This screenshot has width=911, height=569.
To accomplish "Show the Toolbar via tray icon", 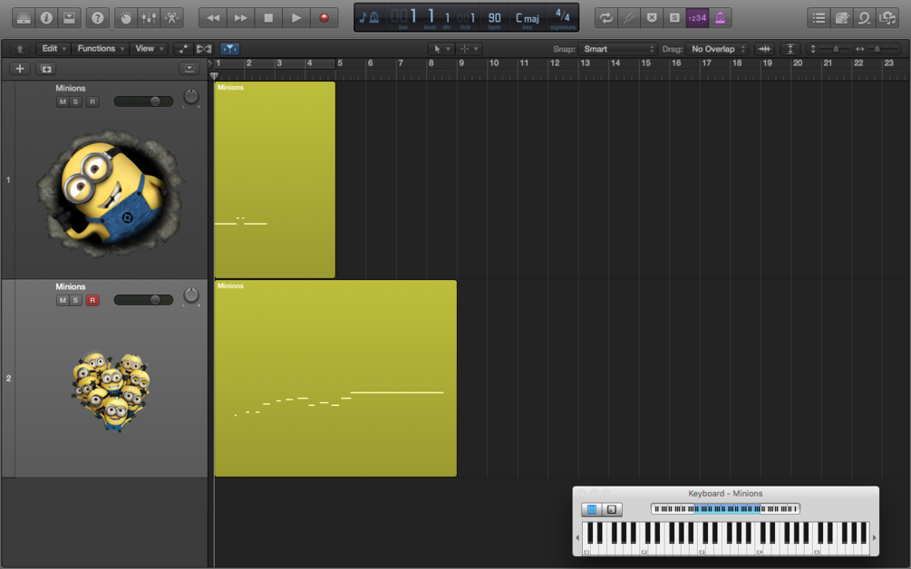I will 69,18.
